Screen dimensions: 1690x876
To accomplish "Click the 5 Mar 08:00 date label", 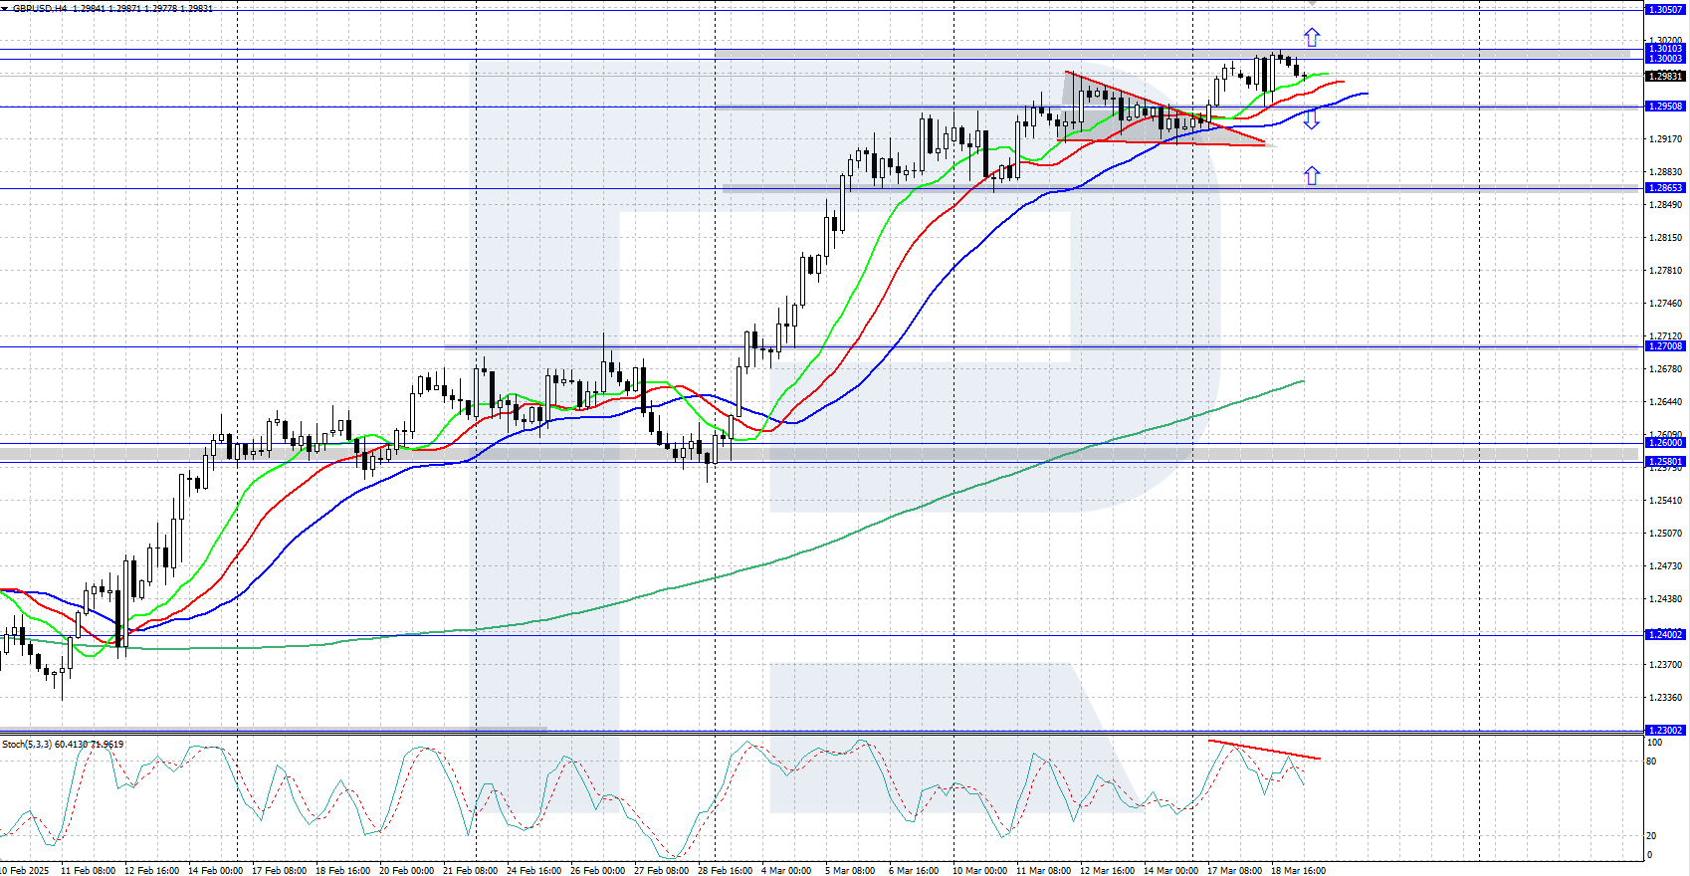I will pos(849,870).
